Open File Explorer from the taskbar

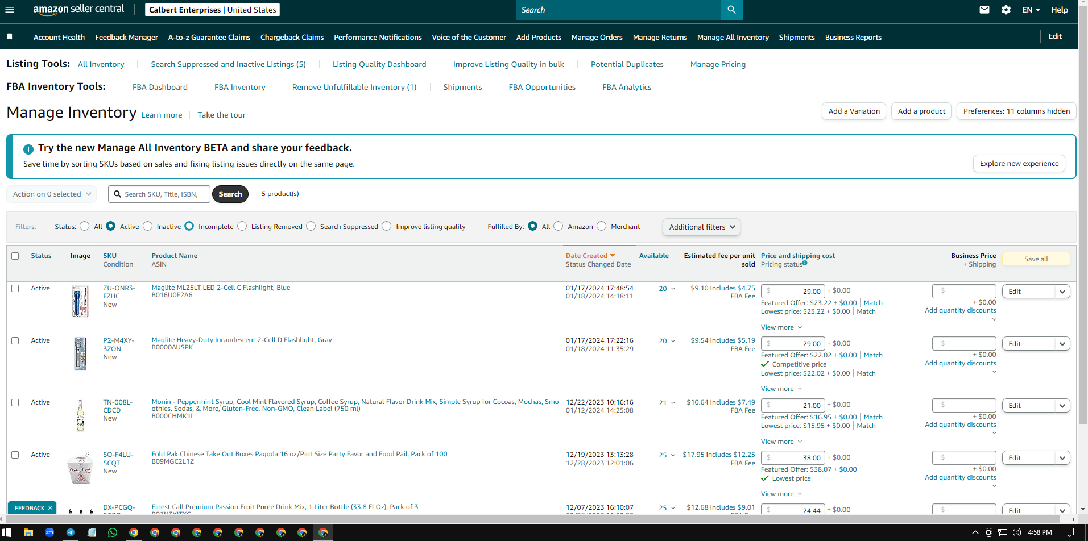[28, 532]
